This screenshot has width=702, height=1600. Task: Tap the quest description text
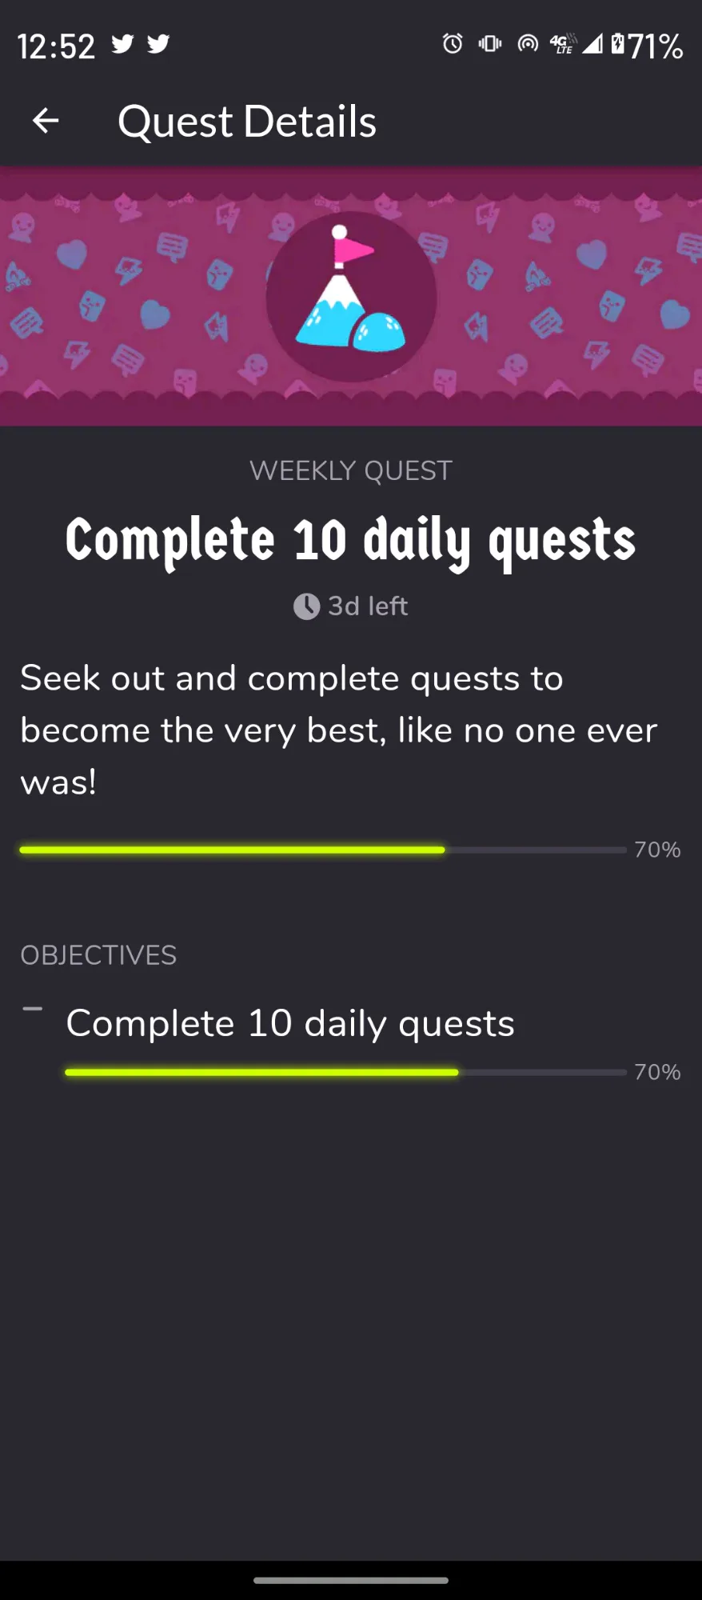click(x=338, y=730)
